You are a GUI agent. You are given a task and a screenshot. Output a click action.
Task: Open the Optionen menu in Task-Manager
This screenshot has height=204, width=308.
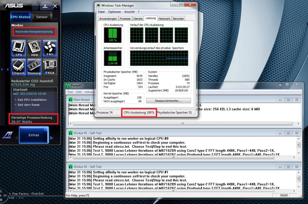coord(114,12)
